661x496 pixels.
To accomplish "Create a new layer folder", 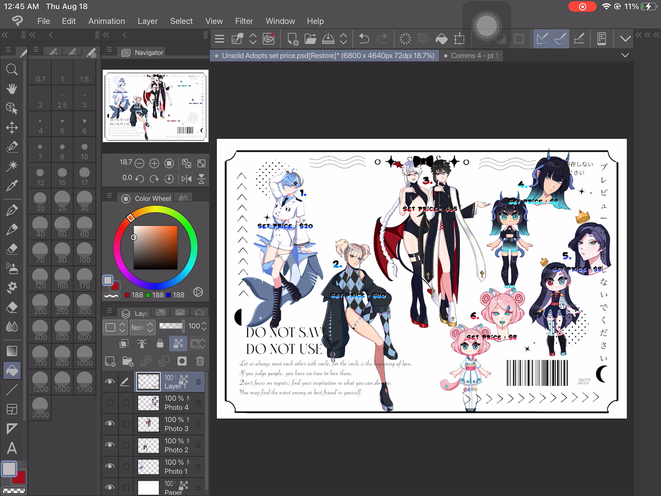I will pos(128,361).
